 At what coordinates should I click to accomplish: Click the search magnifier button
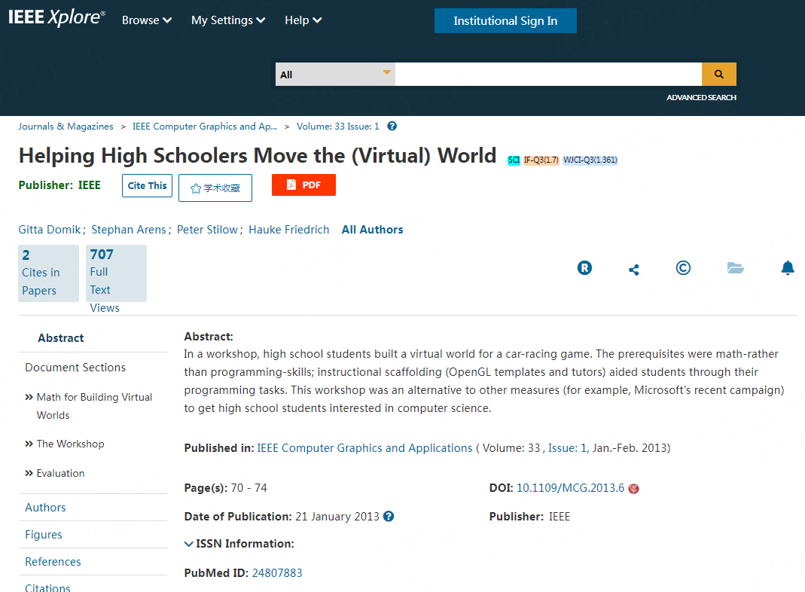718,75
